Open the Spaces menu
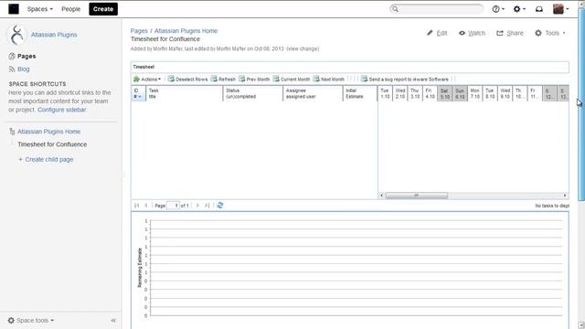The height and width of the screenshot is (329, 585). (40, 9)
